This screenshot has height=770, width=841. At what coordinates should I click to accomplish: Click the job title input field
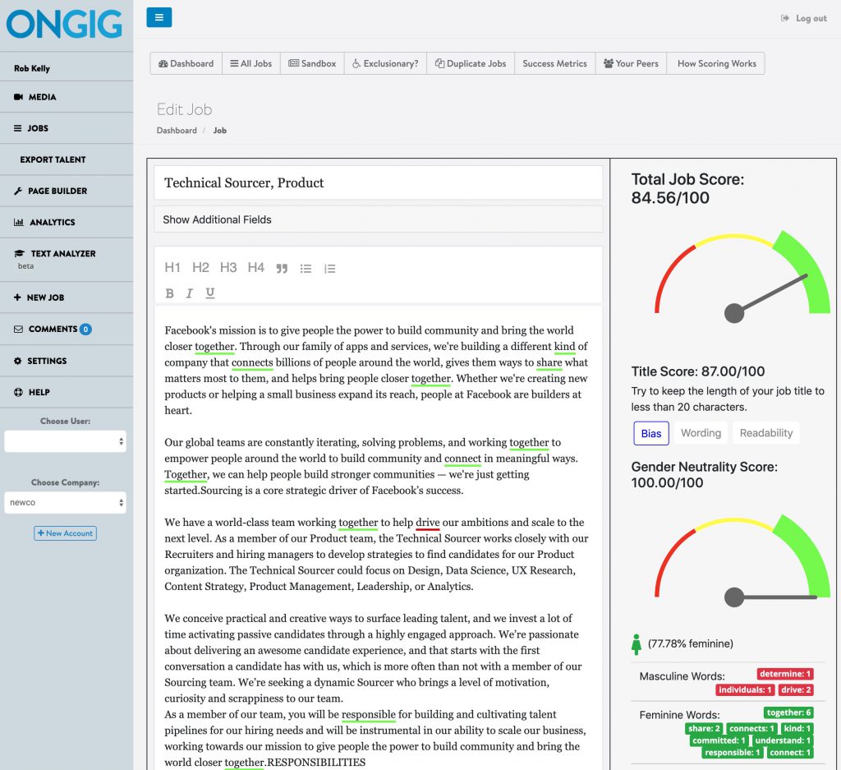[378, 182]
